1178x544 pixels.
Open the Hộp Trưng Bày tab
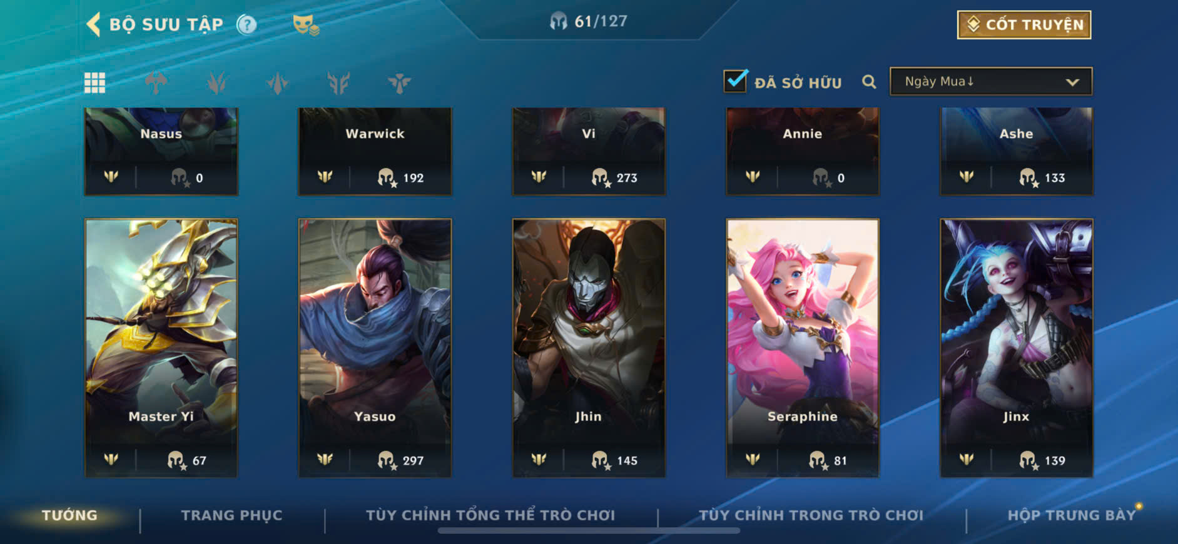tap(1071, 515)
